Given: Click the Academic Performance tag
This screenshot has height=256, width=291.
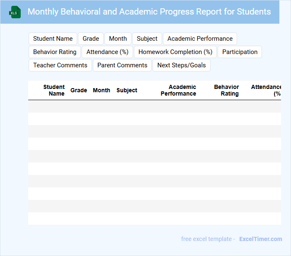Looking at the screenshot, I should pyautogui.click(x=200, y=39).
